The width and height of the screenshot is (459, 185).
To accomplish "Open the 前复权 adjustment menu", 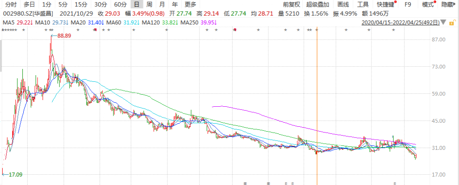I will 292,4.
